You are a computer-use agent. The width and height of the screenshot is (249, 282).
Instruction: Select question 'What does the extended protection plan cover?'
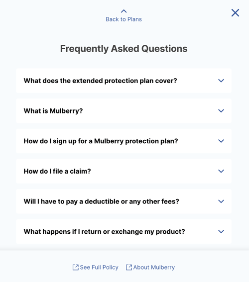click(100, 81)
